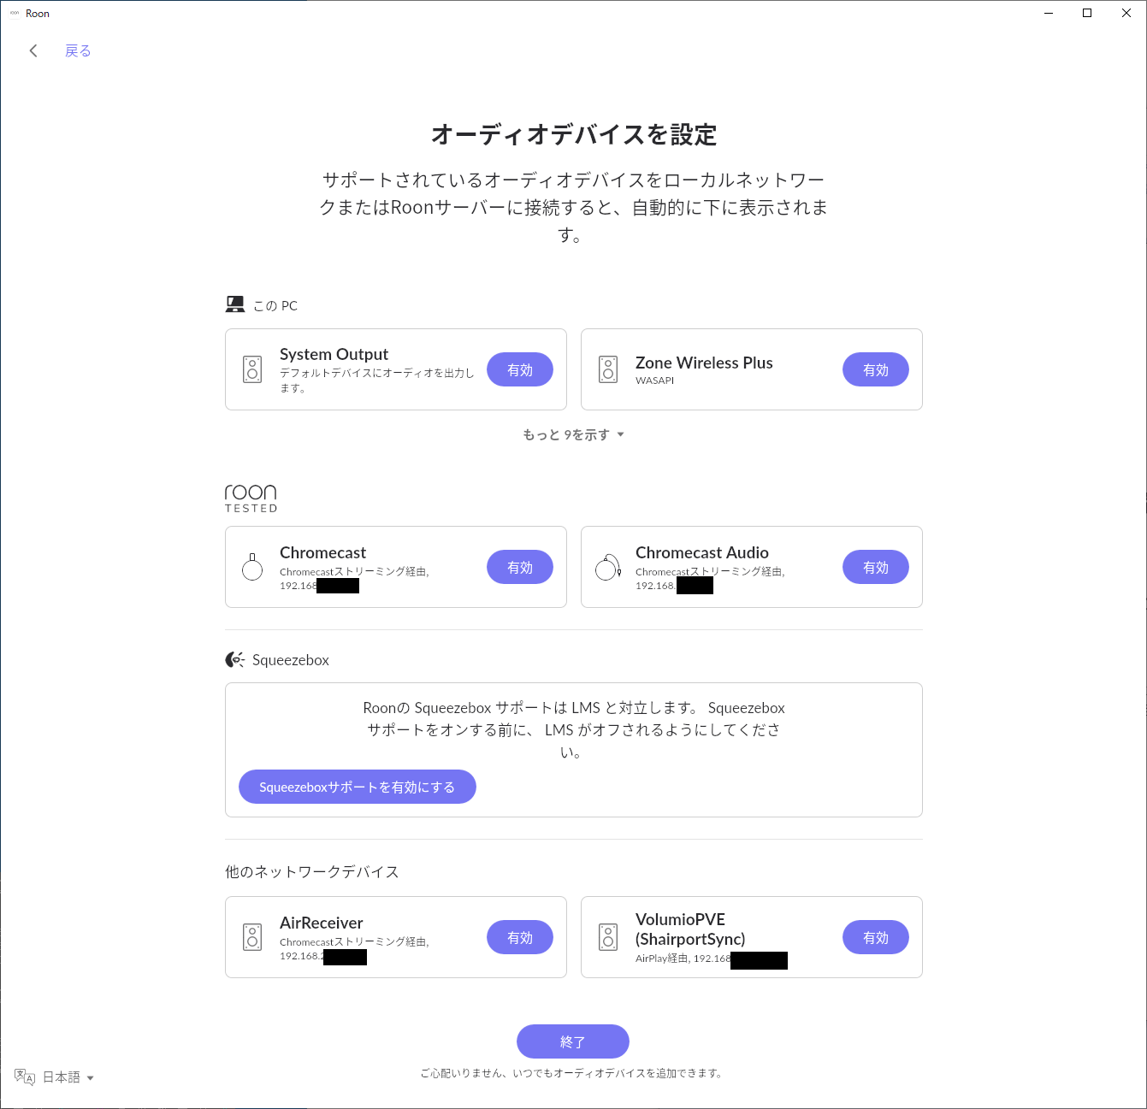Viewport: 1147px width, 1109px height.
Task: Click the 終了 button
Action: (573, 1041)
